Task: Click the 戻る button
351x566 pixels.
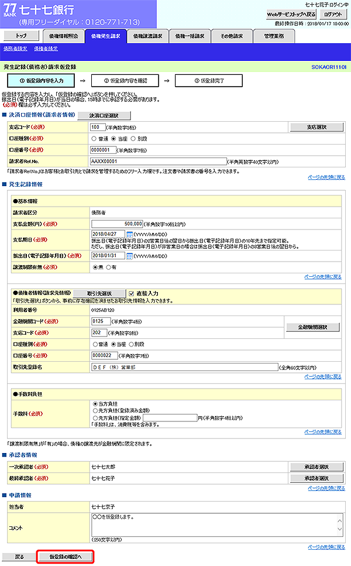Action: pyautogui.click(x=19, y=557)
